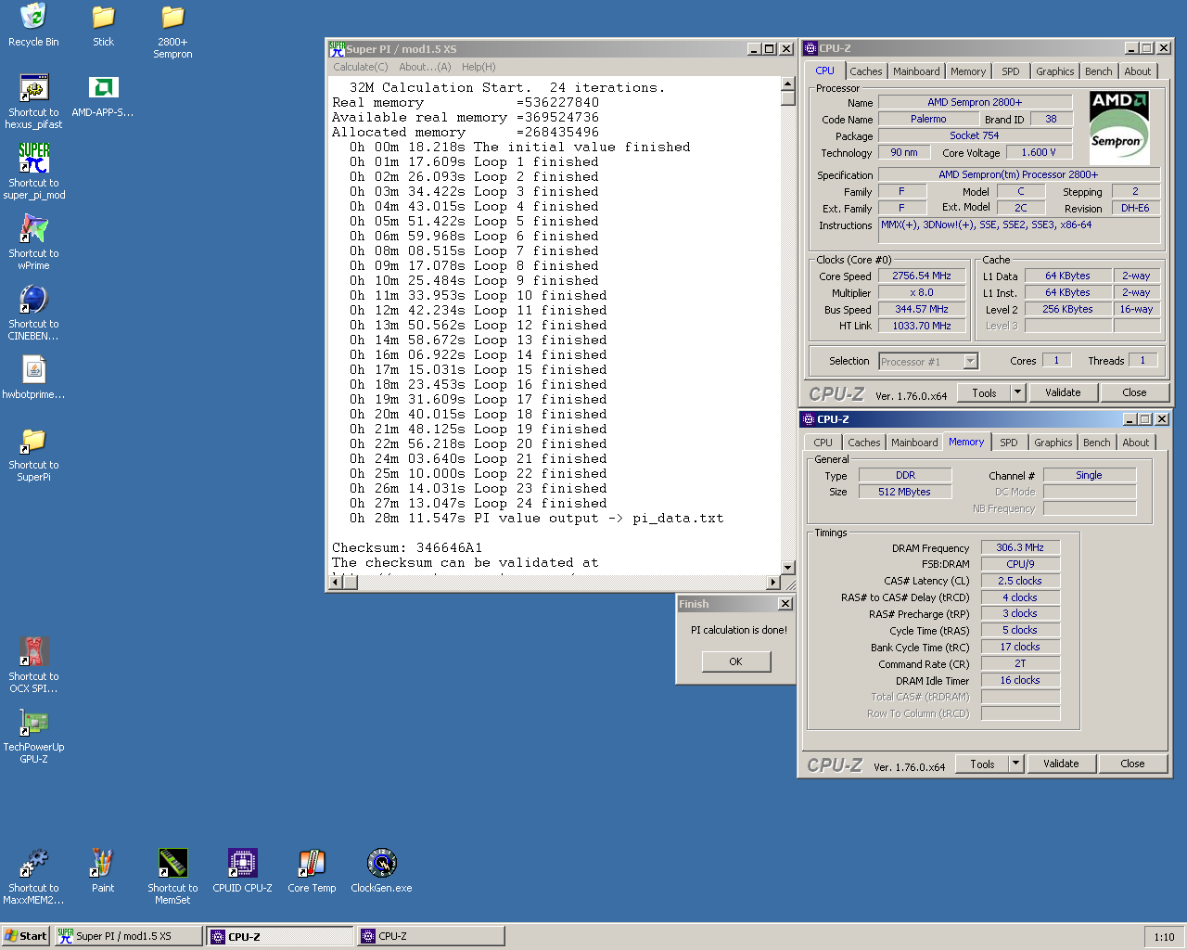Image resolution: width=1187 pixels, height=950 pixels.
Task: Click the Super PI vertical scrollbar up arrow
Action: (x=788, y=83)
